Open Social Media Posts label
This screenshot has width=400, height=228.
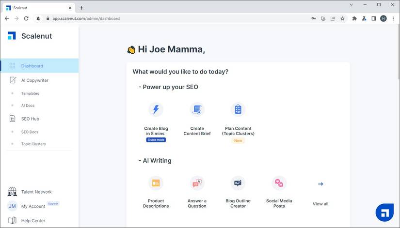[279, 203]
